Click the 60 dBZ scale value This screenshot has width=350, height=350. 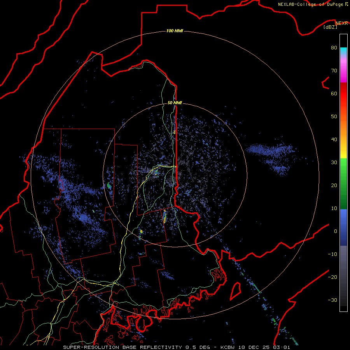point(334,93)
